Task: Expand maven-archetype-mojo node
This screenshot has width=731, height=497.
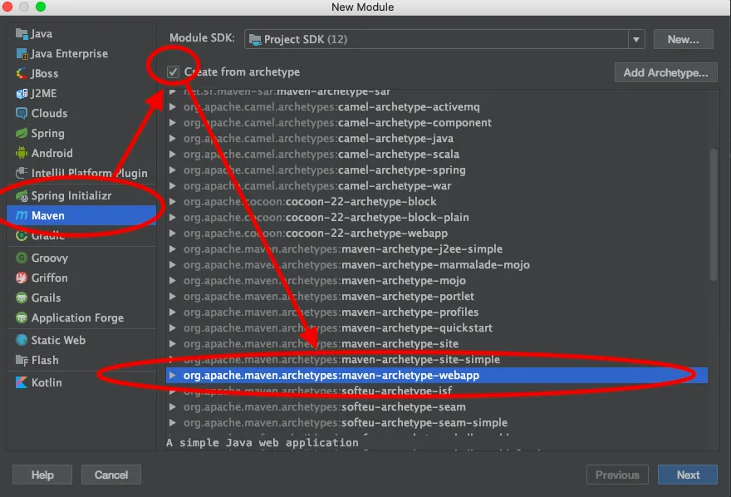Action: [173, 281]
